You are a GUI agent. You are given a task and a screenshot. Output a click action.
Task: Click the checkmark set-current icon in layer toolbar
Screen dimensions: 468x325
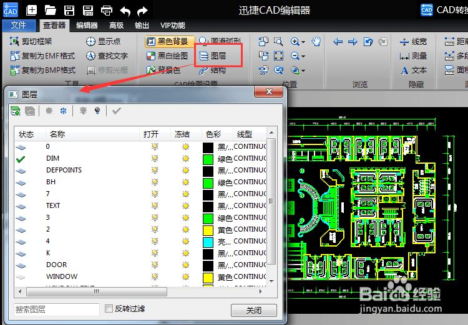(x=117, y=111)
